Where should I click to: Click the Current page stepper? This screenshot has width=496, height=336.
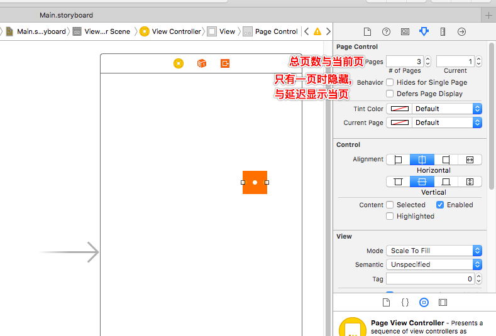478,62
